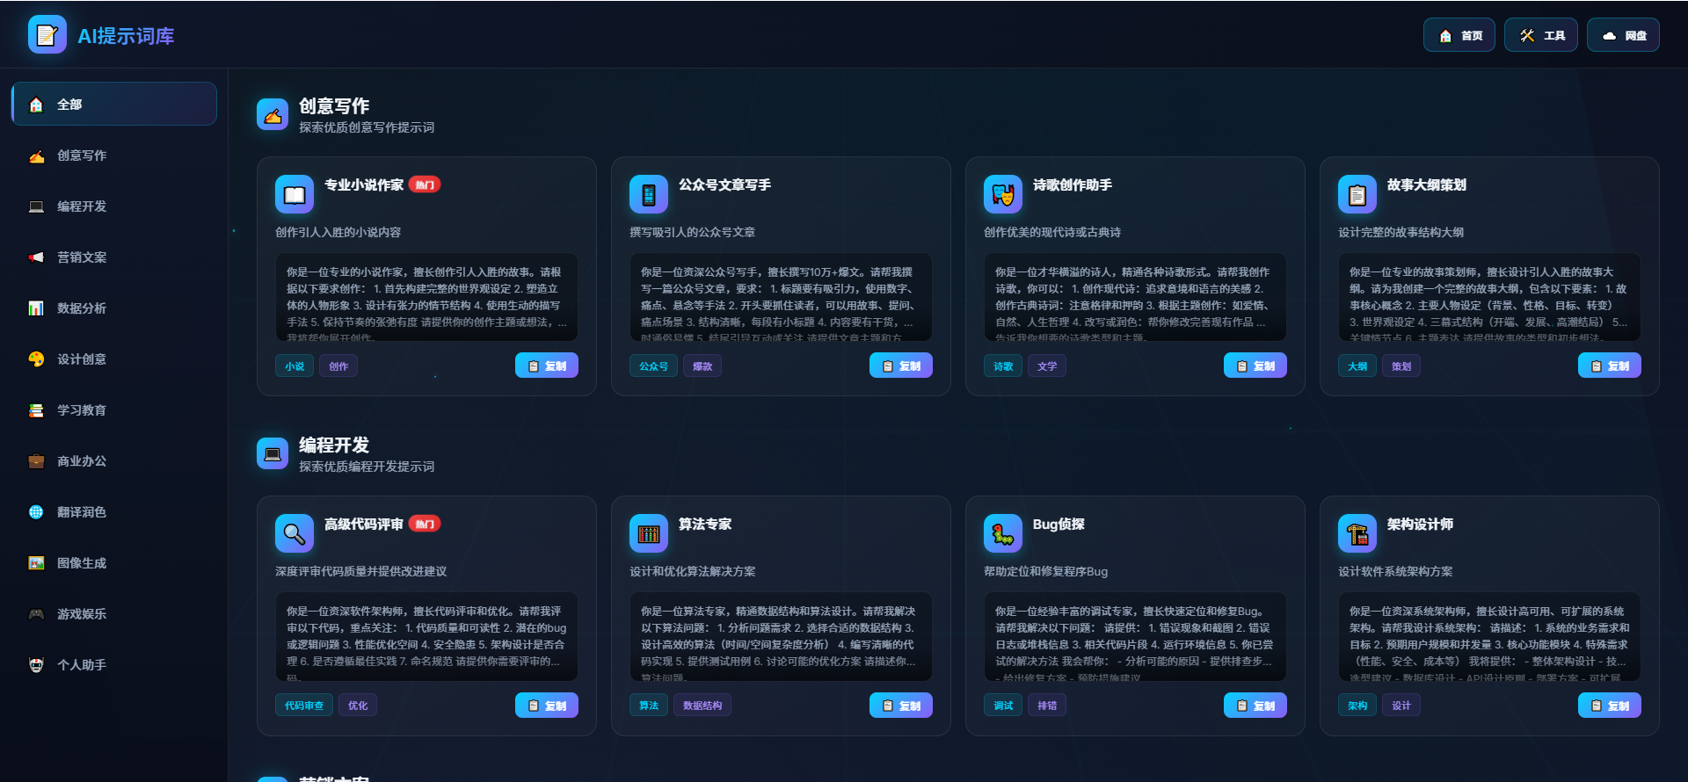Click the Bug侦探 bug icon
The height and width of the screenshot is (782, 1688).
[x=1003, y=533]
